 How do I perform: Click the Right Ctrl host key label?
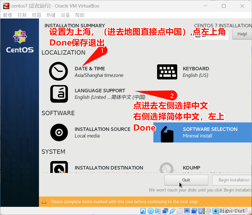coord(232,211)
